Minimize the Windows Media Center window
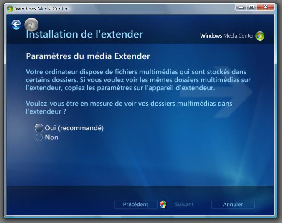 click(x=241, y=7)
